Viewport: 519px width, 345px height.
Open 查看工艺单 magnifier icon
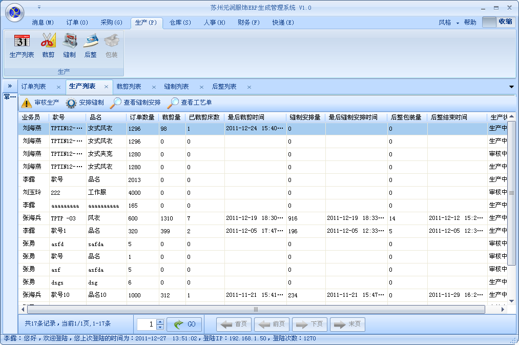174,103
